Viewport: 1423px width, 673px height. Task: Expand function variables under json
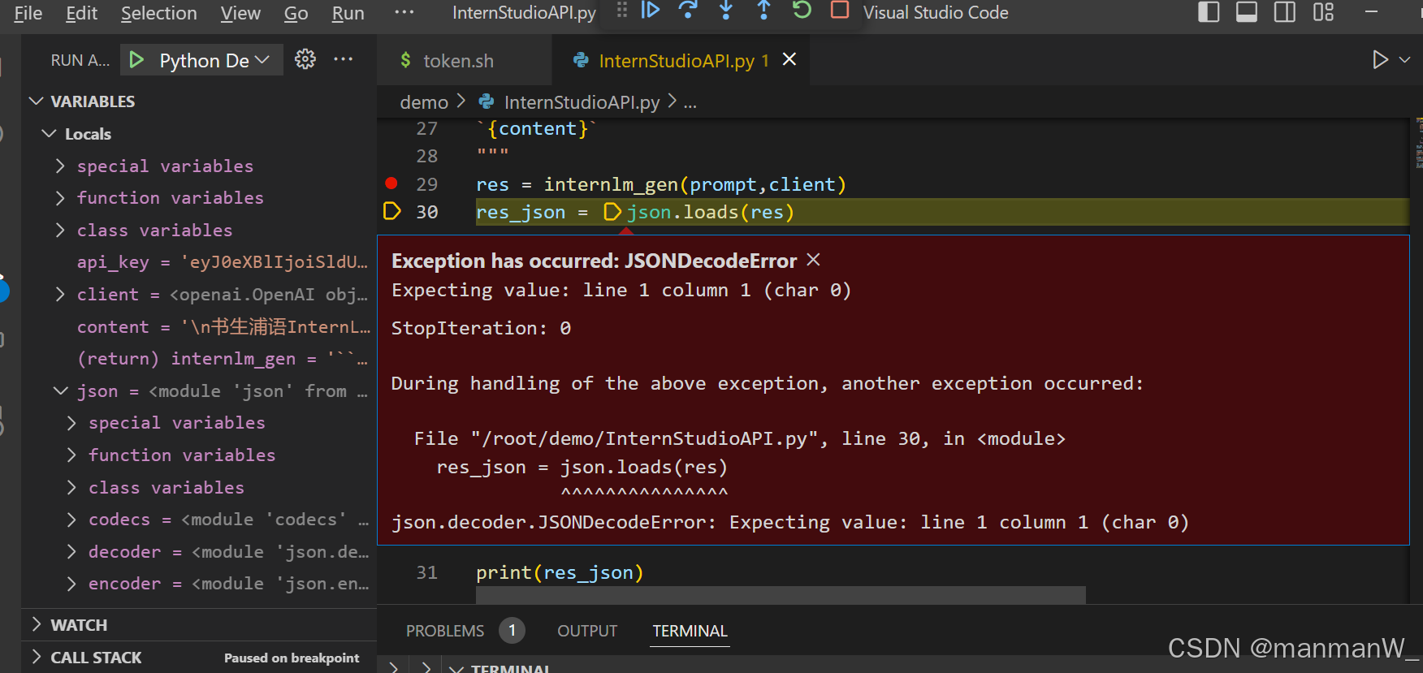coord(71,455)
